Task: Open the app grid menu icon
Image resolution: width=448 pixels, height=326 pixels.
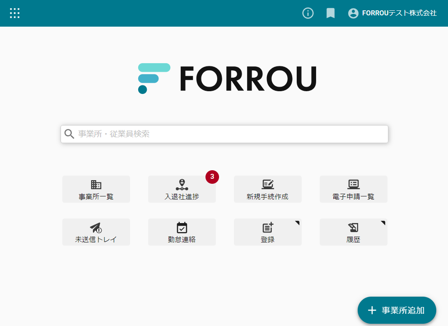Action: click(14, 13)
